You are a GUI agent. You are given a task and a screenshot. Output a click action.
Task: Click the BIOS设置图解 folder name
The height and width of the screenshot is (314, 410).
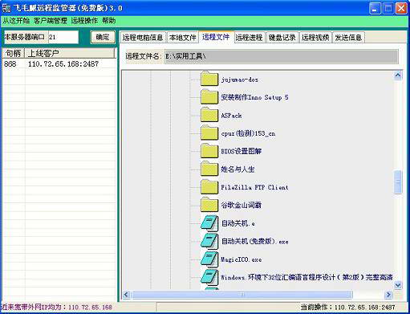242,151
